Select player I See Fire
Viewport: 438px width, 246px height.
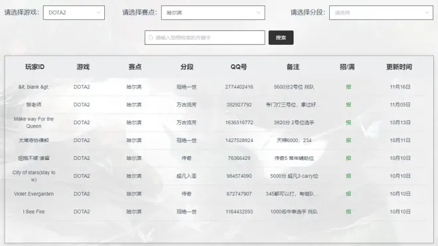[34, 212]
